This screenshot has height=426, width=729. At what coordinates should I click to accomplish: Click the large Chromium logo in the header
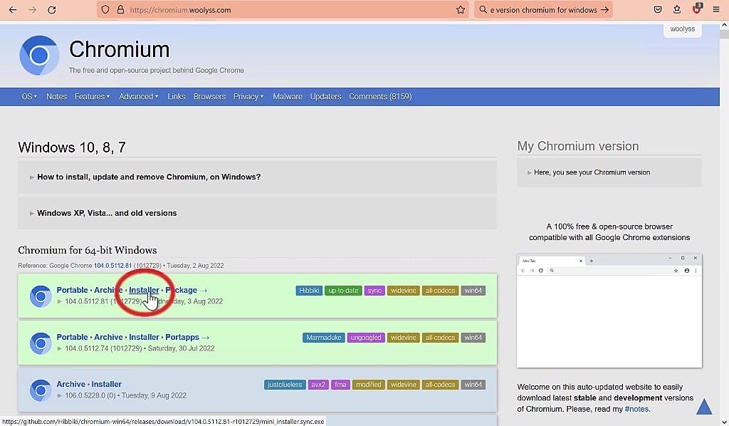point(40,56)
